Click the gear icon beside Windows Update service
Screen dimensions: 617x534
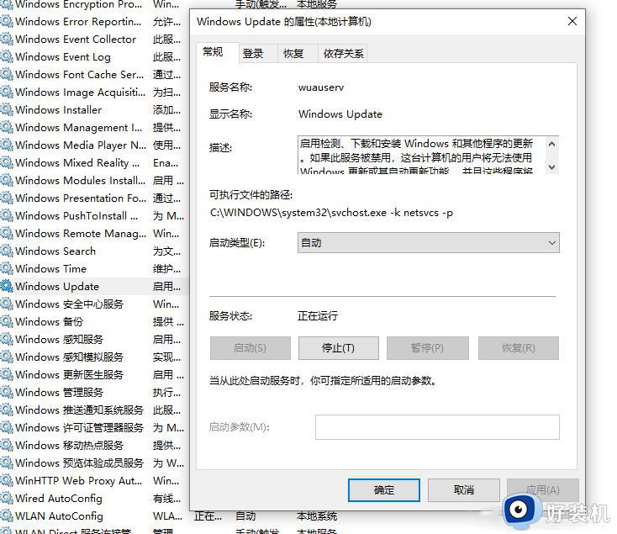(x=7, y=286)
